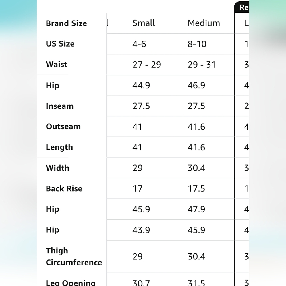Select the Medium outseam value 41.6
This screenshot has height=286, width=286.
point(196,127)
